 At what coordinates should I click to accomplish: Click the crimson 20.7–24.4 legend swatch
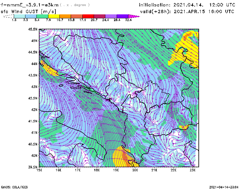(100, 16)
